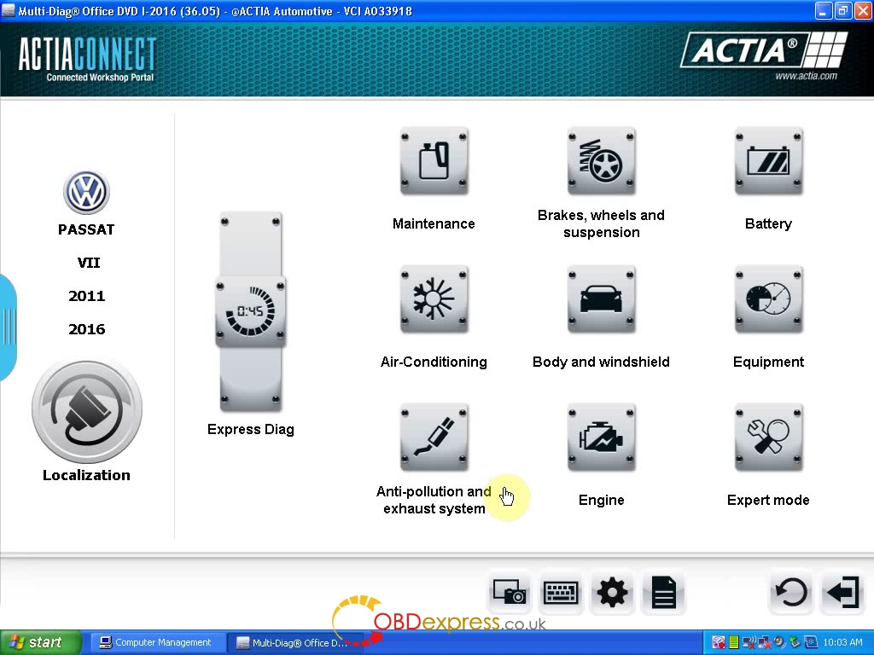This screenshot has height=655, width=874.
Task: Open the Battery diagnostics icon
Action: tap(768, 162)
